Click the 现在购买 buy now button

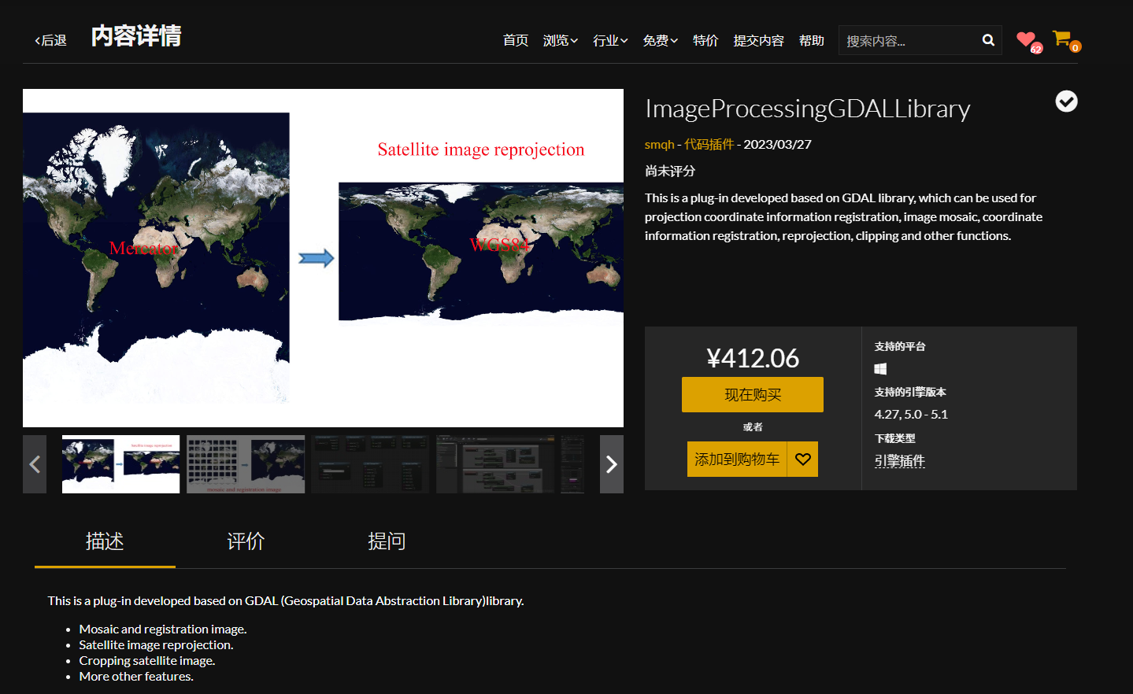click(753, 395)
